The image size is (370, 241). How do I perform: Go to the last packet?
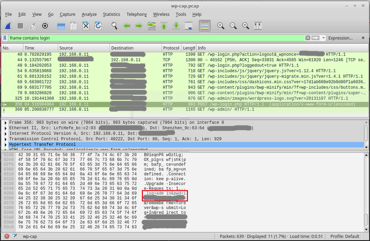pos(176,26)
